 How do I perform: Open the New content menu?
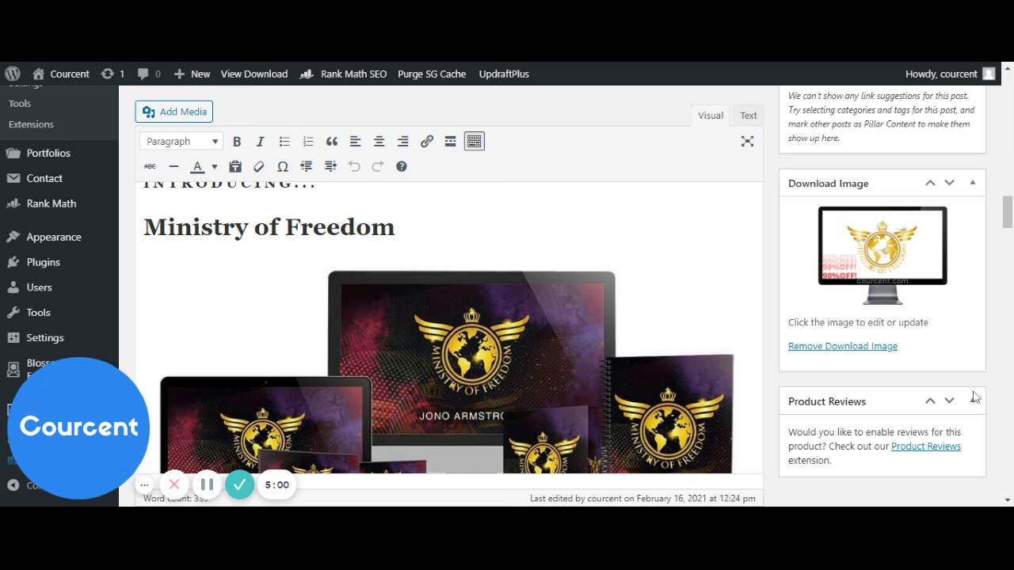coord(192,74)
